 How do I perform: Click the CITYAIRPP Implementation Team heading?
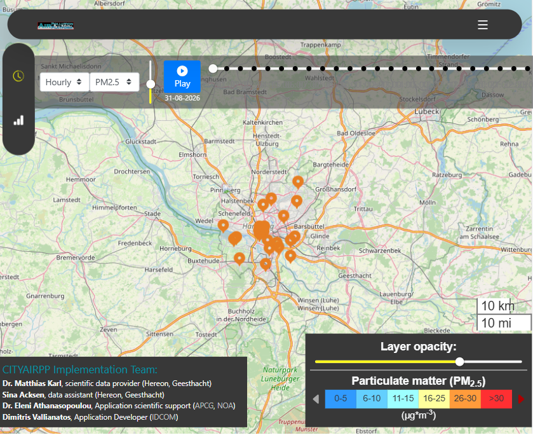[x=80, y=369]
